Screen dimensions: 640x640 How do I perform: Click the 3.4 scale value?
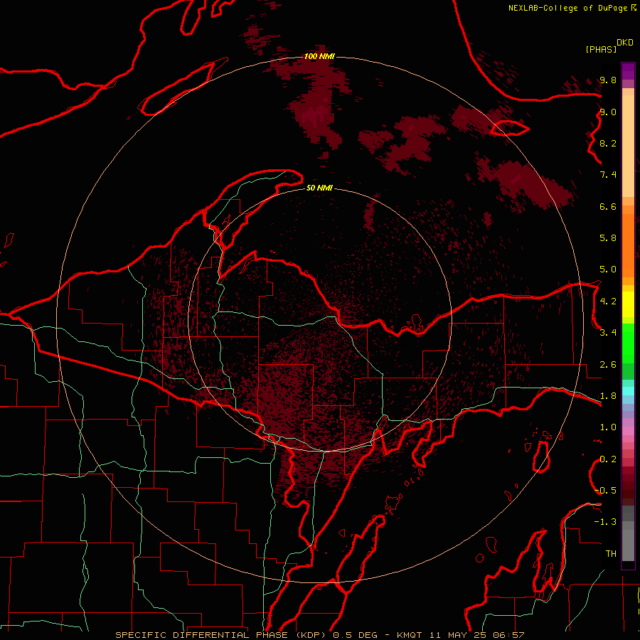[x=608, y=333]
